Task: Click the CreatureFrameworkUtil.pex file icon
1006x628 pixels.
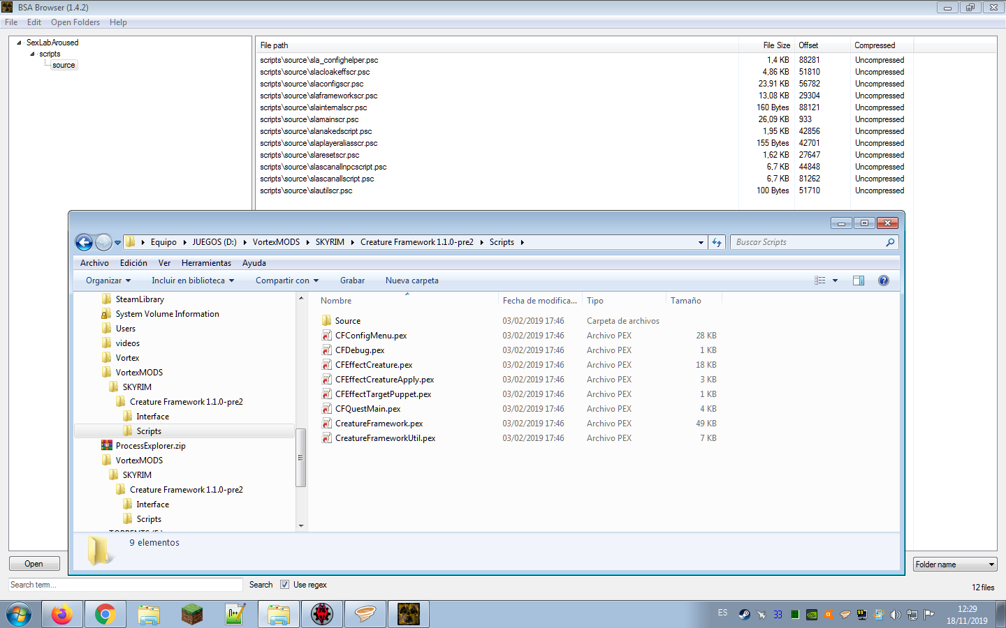Action: (326, 438)
